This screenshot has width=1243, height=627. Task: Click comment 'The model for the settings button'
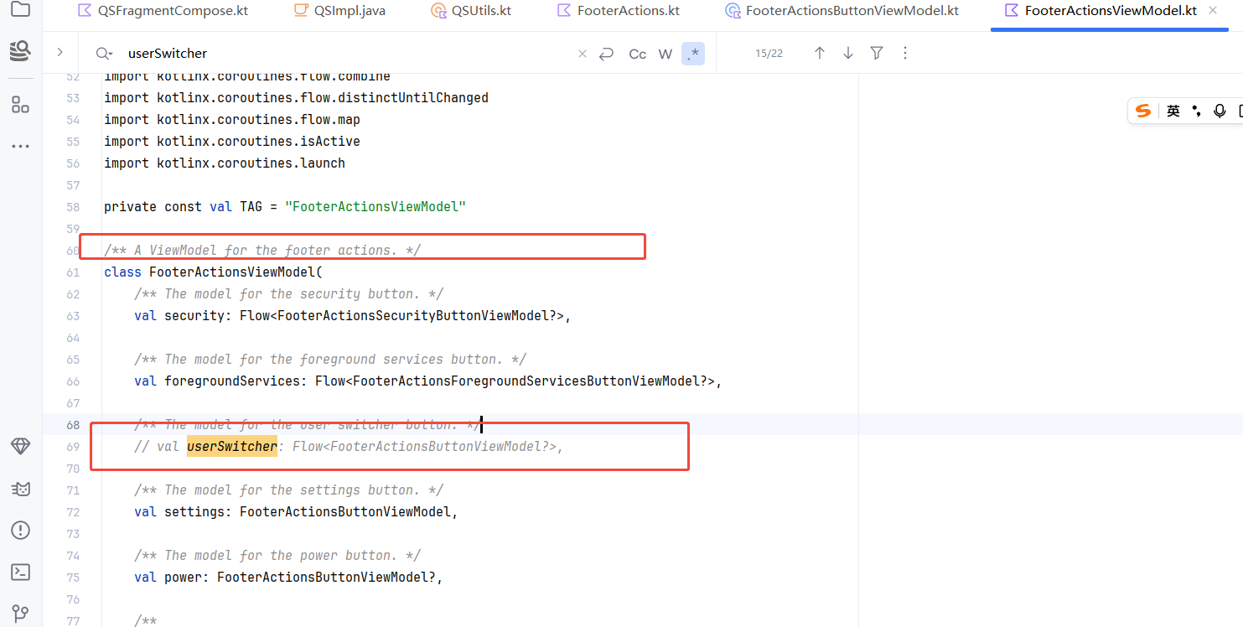pos(288,490)
